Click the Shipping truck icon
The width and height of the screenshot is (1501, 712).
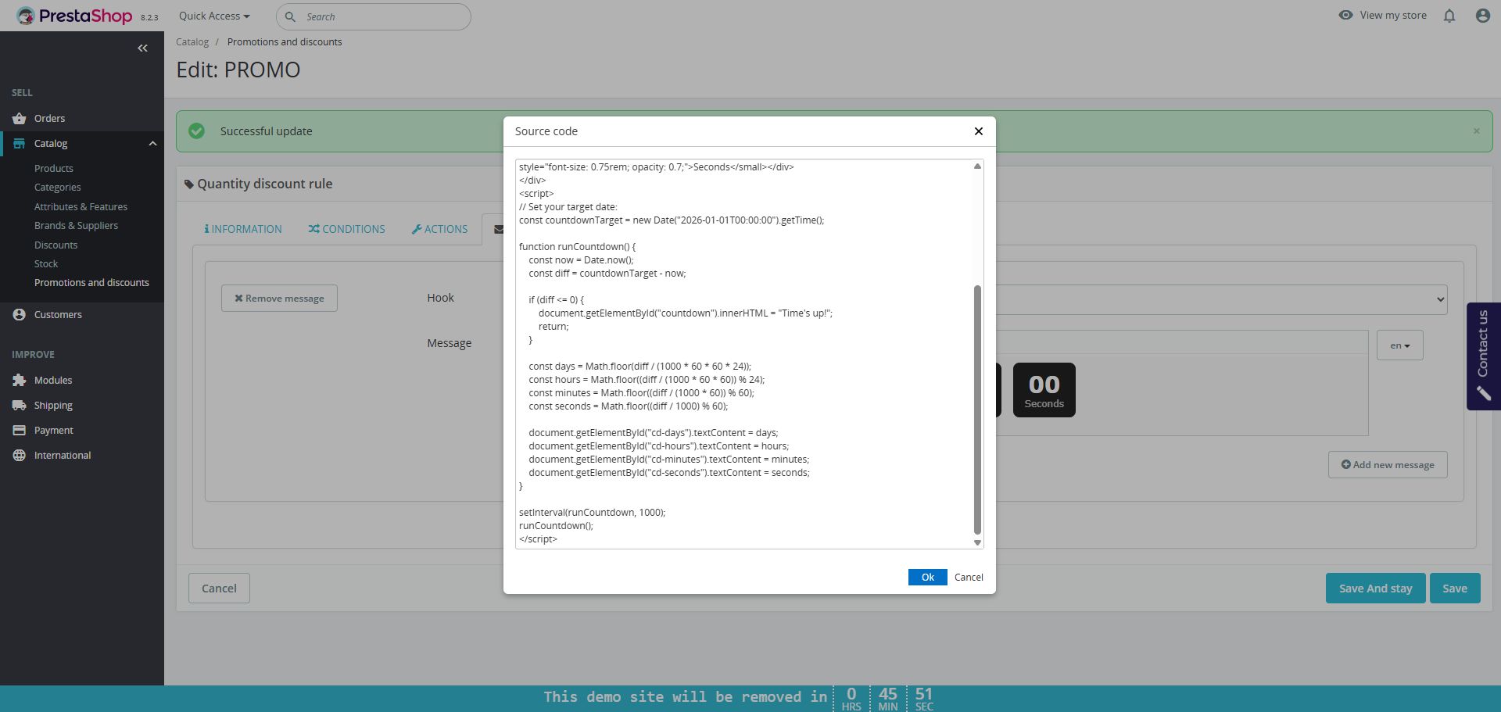pos(20,406)
